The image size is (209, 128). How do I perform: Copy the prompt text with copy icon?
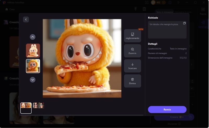[184, 23]
